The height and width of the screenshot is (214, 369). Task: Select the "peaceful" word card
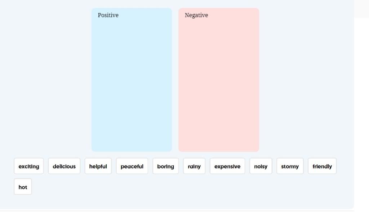132,166
